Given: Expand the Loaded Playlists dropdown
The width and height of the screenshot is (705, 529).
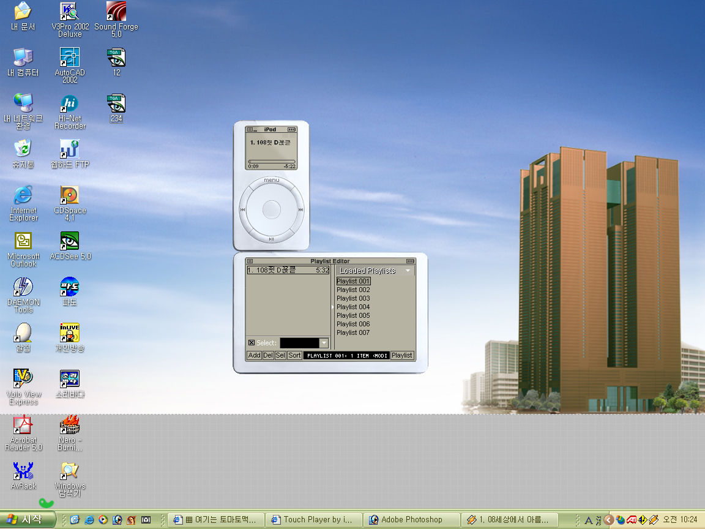Looking at the screenshot, I should [x=408, y=271].
